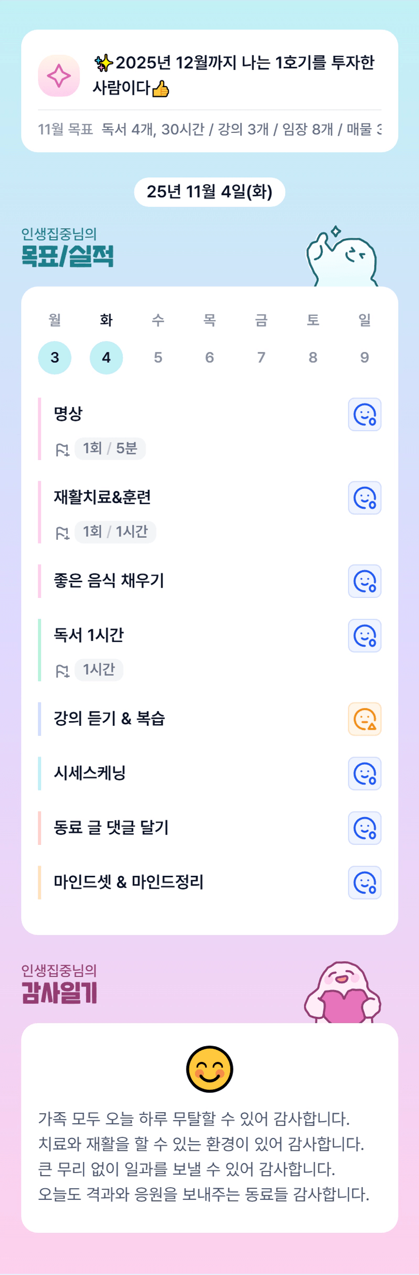Open Sunday the 9th
This screenshot has width=419, height=1275.
(x=364, y=358)
